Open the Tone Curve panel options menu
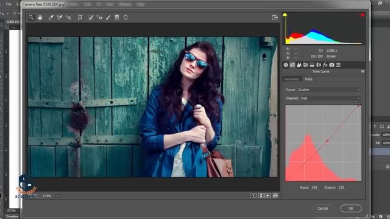Viewport: 390px width, 219px height. tap(363, 71)
